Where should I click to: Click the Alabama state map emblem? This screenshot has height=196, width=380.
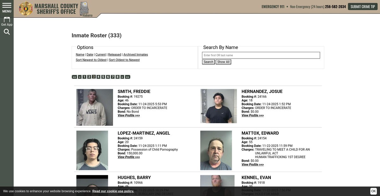84,9
